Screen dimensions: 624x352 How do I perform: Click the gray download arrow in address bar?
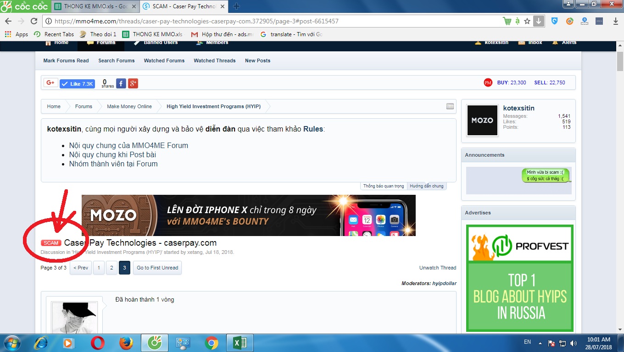(x=539, y=21)
